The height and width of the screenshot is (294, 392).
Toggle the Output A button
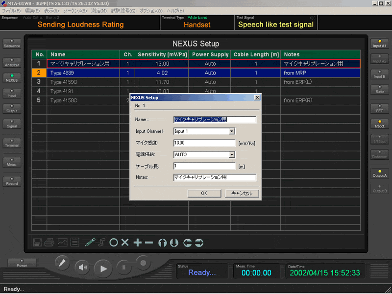[379, 173]
